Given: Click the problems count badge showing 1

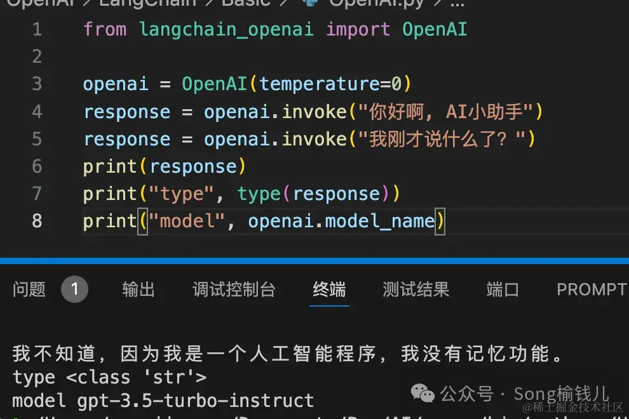Looking at the screenshot, I should (x=74, y=289).
